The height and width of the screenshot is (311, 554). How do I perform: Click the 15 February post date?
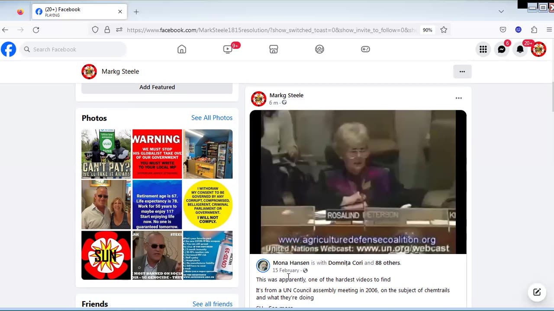tap(286, 270)
